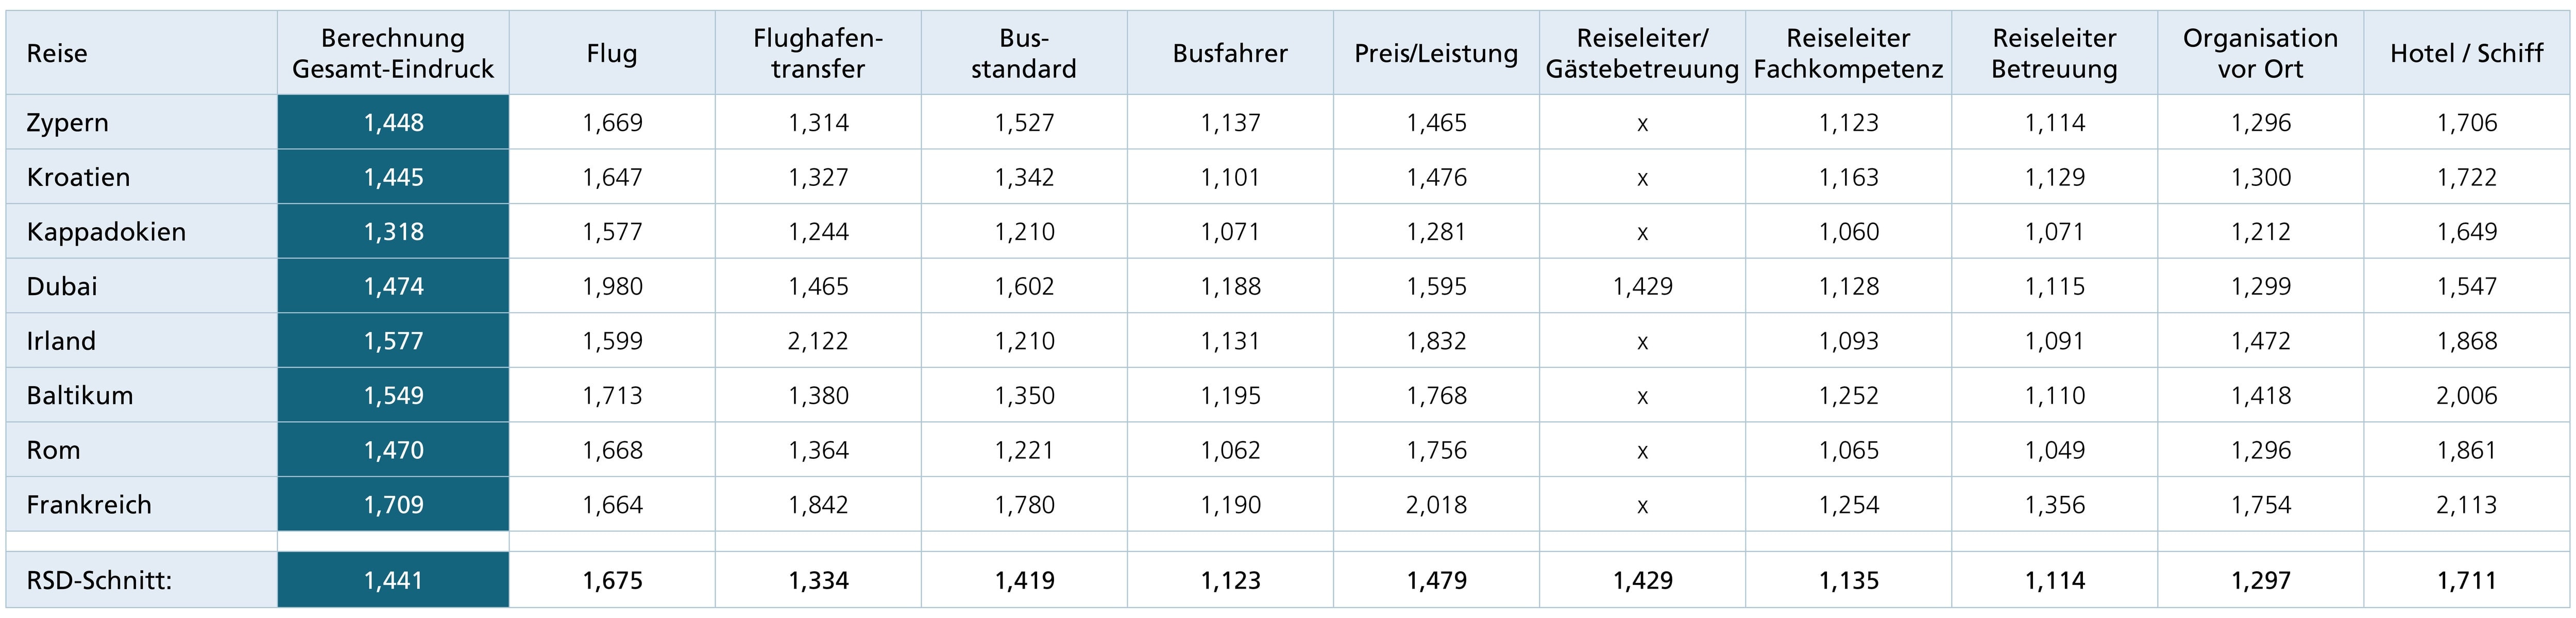Click Frankreich's Preis/Leistung value 2,018
Screen dimensions: 2576x618
coord(1436,504)
